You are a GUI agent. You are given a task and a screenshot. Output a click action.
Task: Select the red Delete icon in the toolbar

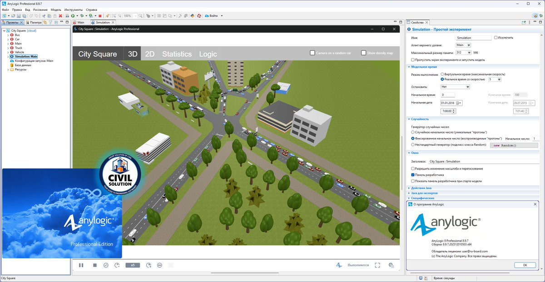61,15
